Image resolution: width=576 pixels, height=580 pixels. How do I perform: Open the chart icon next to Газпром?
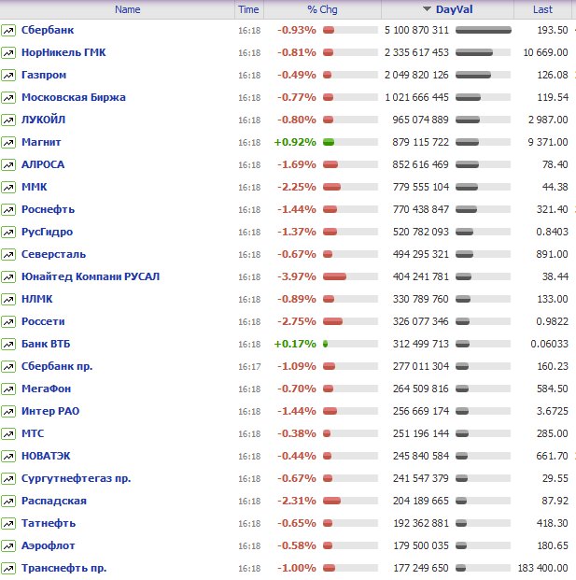pos(8,75)
